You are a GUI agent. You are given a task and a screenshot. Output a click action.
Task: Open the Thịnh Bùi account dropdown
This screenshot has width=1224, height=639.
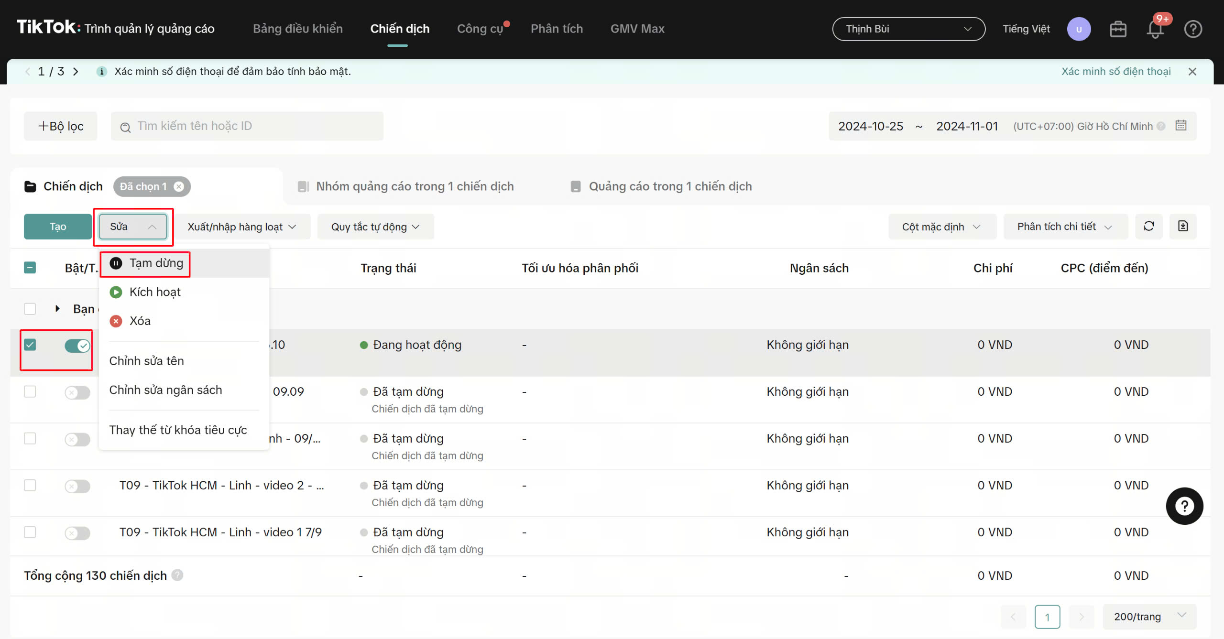tap(908, 29)
